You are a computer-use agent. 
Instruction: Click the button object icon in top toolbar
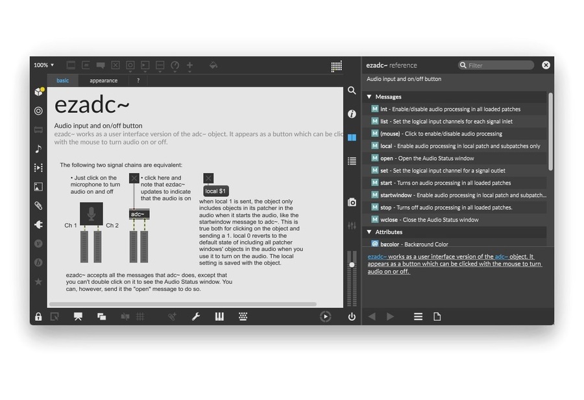tap(130, 65)
